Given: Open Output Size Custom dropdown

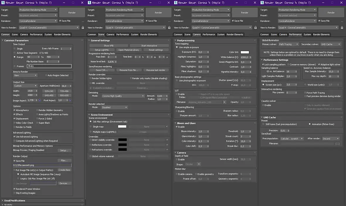Looking at the screenshot, I should tap(25, 86).
